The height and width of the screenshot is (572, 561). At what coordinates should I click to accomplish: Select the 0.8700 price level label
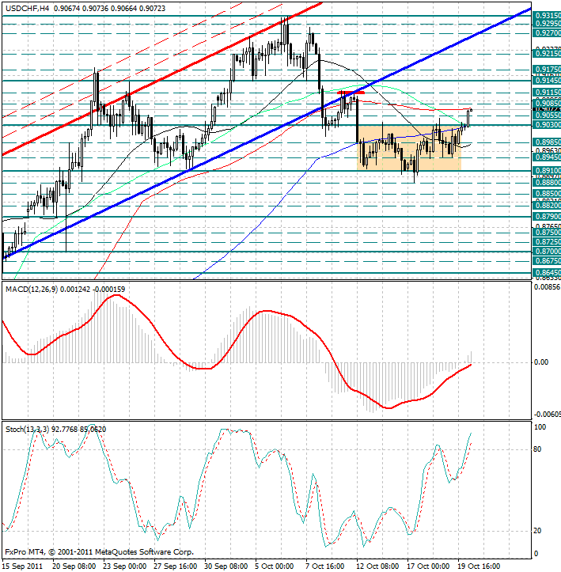click(547, 252)
